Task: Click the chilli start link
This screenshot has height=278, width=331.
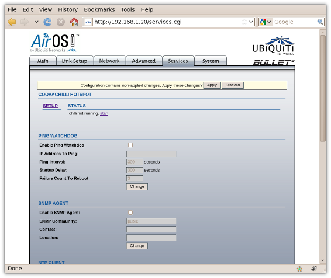Action: coord(104,113)
